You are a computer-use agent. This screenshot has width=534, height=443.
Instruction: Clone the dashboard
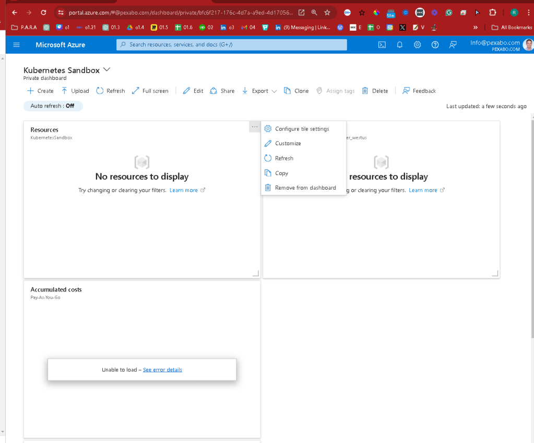point(296,91)
